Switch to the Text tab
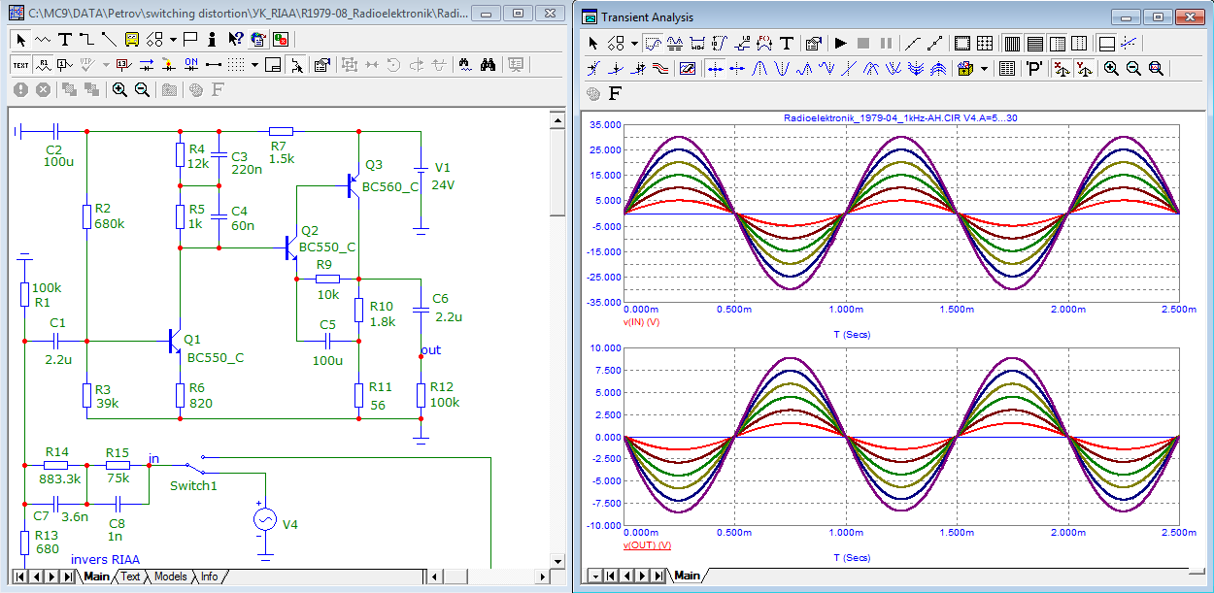1214x593 pixels. (x=130, y=577)
